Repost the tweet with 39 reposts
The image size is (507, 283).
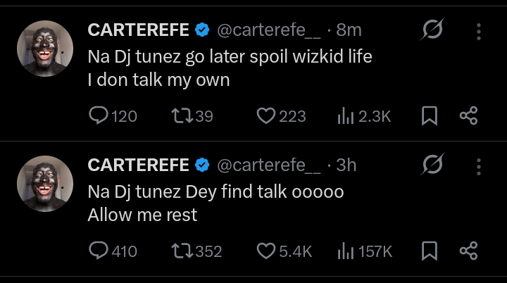[x=181, y=116]
